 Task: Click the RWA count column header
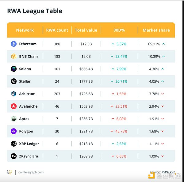tap(57, 30)
